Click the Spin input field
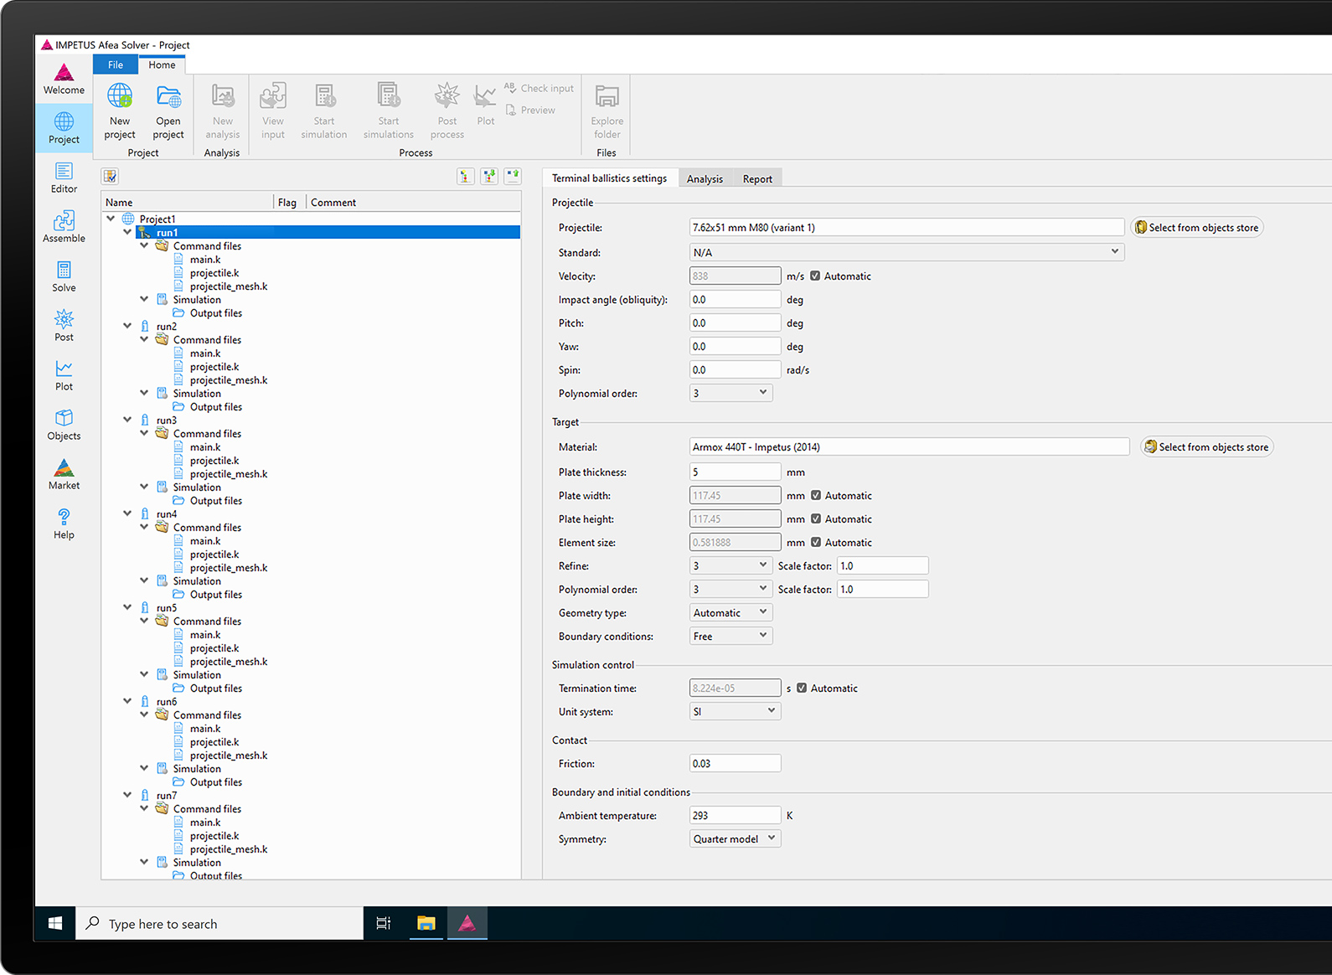 point(735,369)
